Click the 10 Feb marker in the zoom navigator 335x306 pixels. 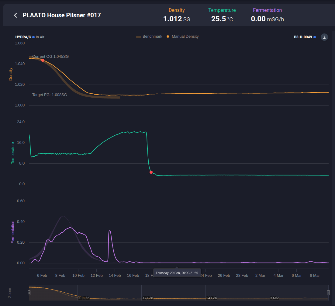pos(84,298)
